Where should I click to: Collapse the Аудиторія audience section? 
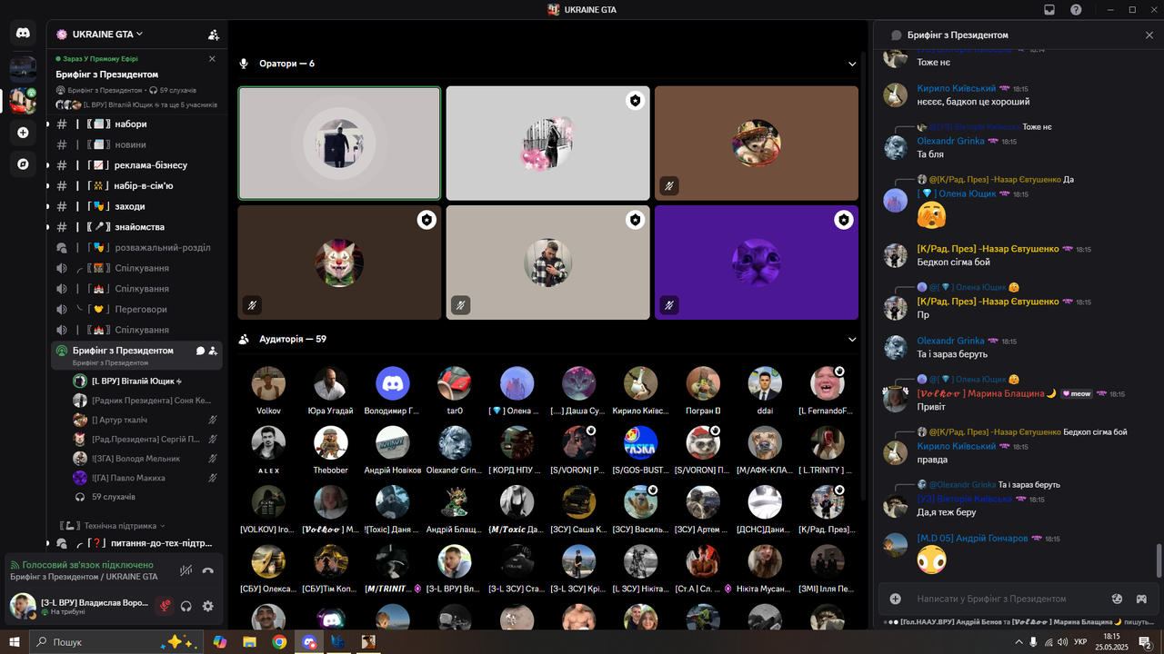click(852, 340)
